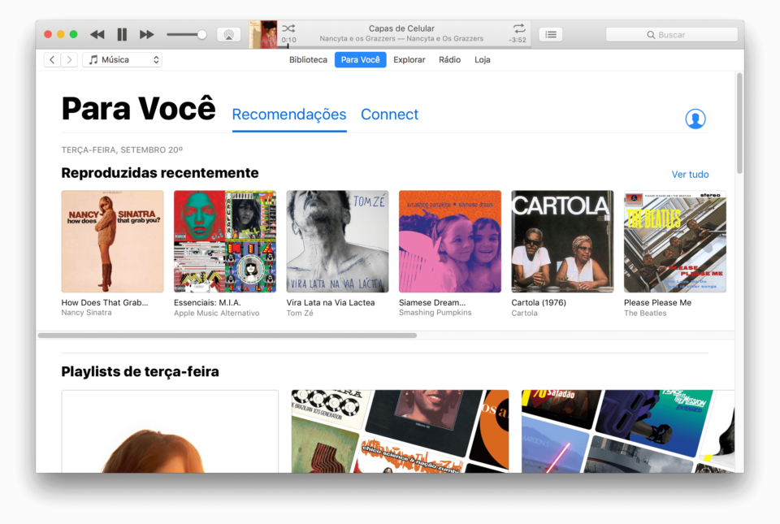This screenshot has width=780, height=524.
Task: Switch to the Biblioteca tab
Action: 308,59
